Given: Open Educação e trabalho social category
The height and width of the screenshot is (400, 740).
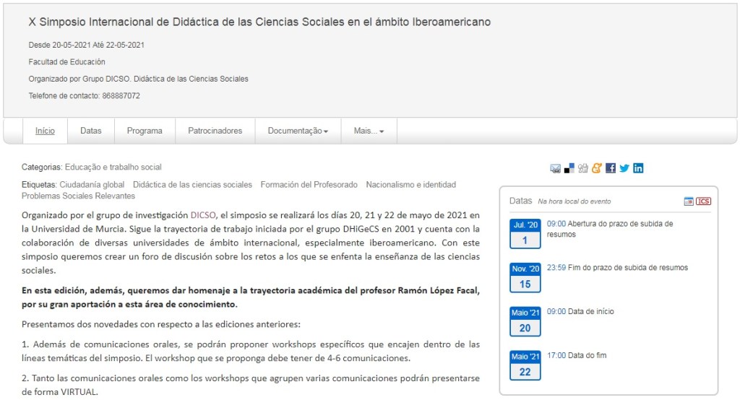Looking at the screenshot, I should 113,167.
